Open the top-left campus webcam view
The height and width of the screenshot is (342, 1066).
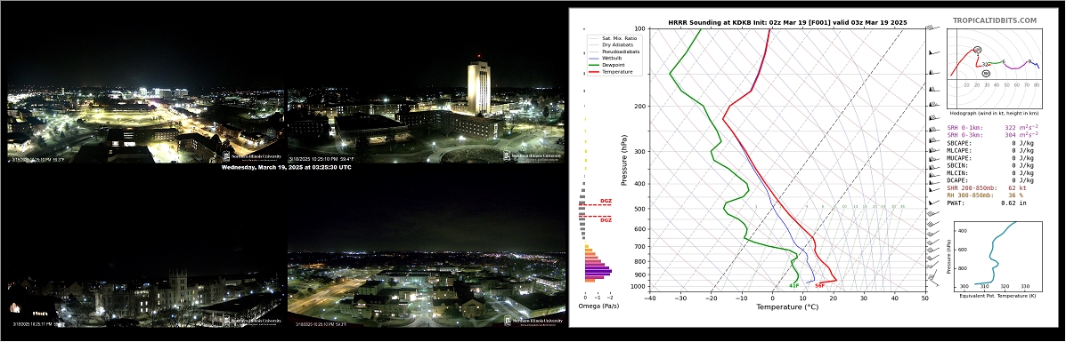[144, 125]
